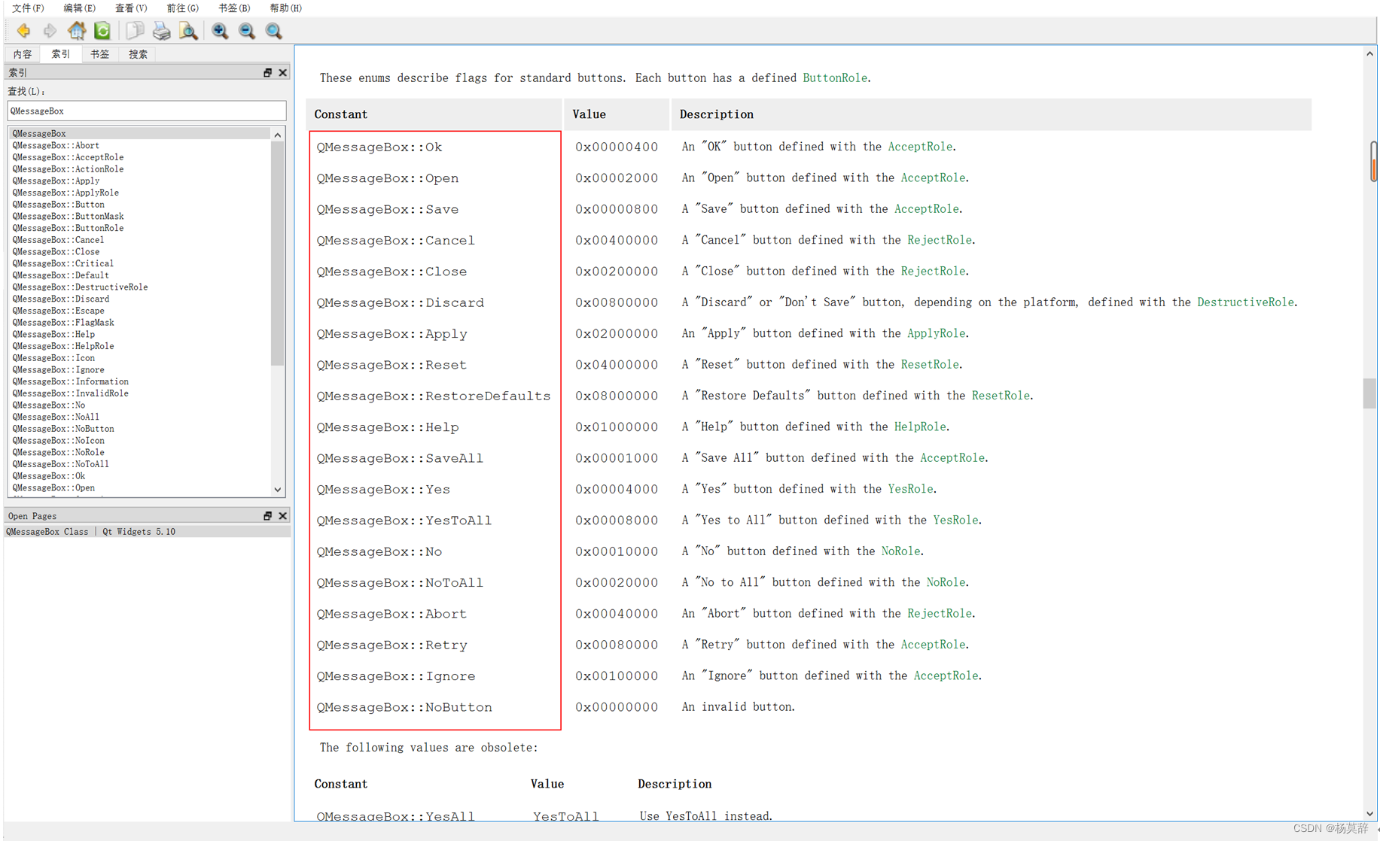The height and width of the screenshot is (841, 1380).
Task: Float the 索引 index panel
Action: 267,72
